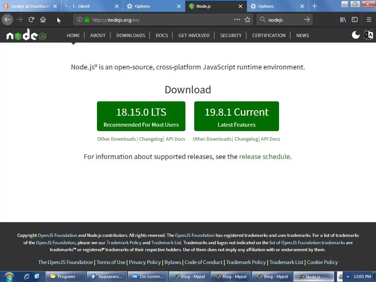
Task: Open the release schedule link
Action: 264,156
